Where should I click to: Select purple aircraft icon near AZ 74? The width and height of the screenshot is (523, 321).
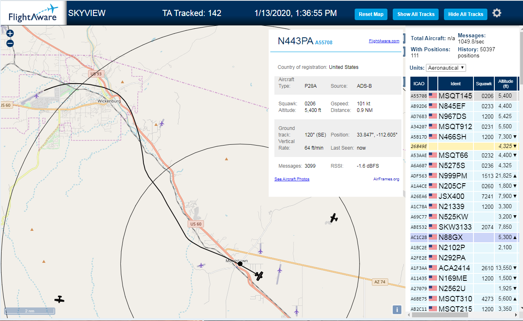click(x=279, y=270)
